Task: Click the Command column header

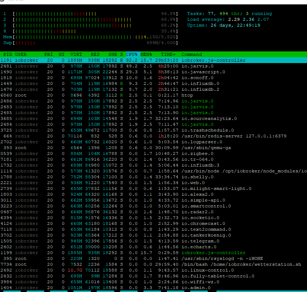Action: [192, 54]
